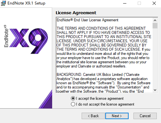Go to previous step with Back button
The image size is (161, 123).
tap(93, 116)
